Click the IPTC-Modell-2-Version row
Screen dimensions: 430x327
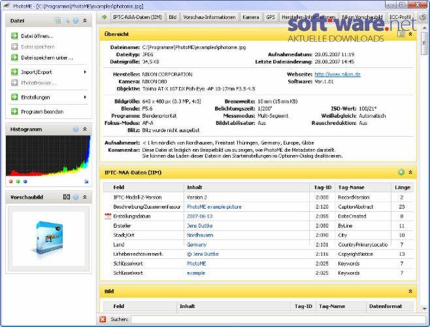[x=258, y=198]
